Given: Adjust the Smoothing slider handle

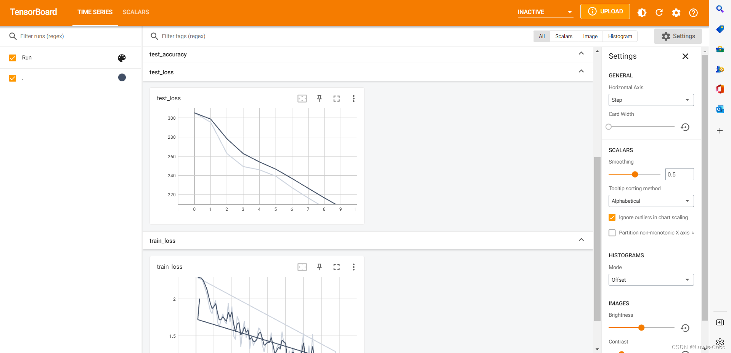Looking at the screenshot, I should click(635, 175).
